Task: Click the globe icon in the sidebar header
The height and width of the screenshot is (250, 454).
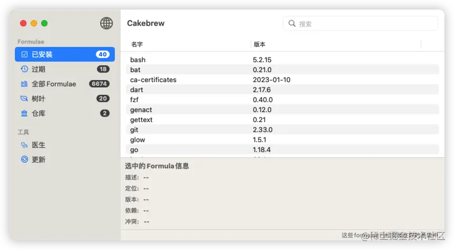Action: coord(106,23)
